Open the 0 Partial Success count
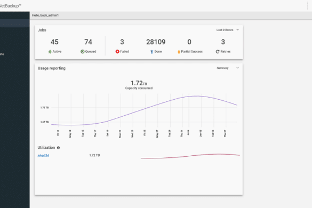This screenshot has height=208, width=312. (x=189, y=42)
